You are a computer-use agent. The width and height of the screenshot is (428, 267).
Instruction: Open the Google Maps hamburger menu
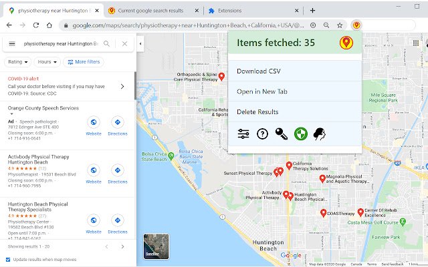[12, 43]
